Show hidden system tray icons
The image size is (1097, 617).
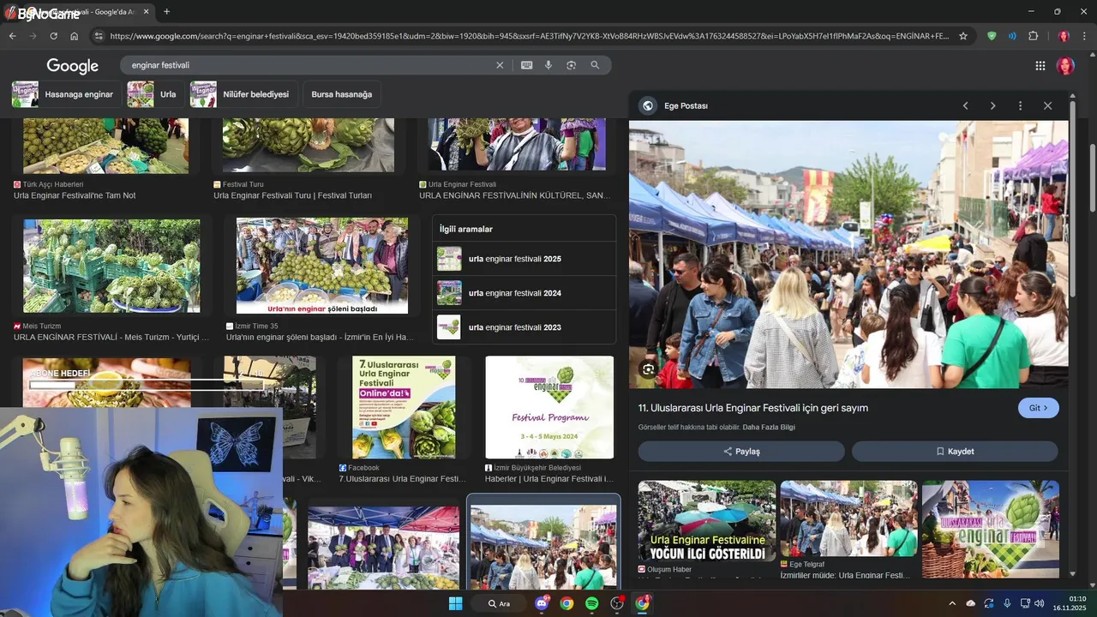click(x=951, y=603)
